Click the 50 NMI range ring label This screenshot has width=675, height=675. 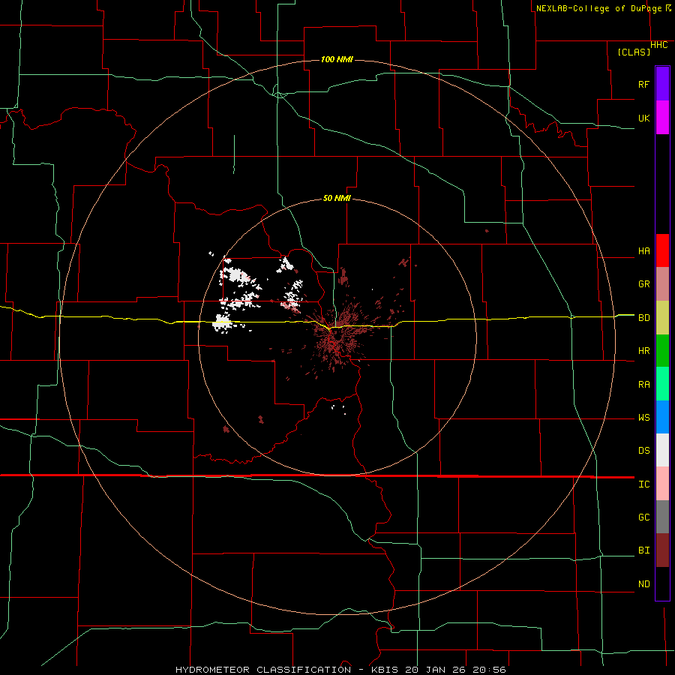coord(337,198)
